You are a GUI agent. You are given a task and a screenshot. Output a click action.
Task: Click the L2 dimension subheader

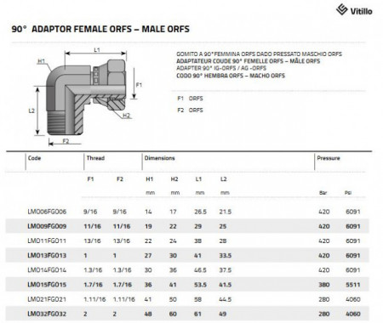click(x=224, y=179)
